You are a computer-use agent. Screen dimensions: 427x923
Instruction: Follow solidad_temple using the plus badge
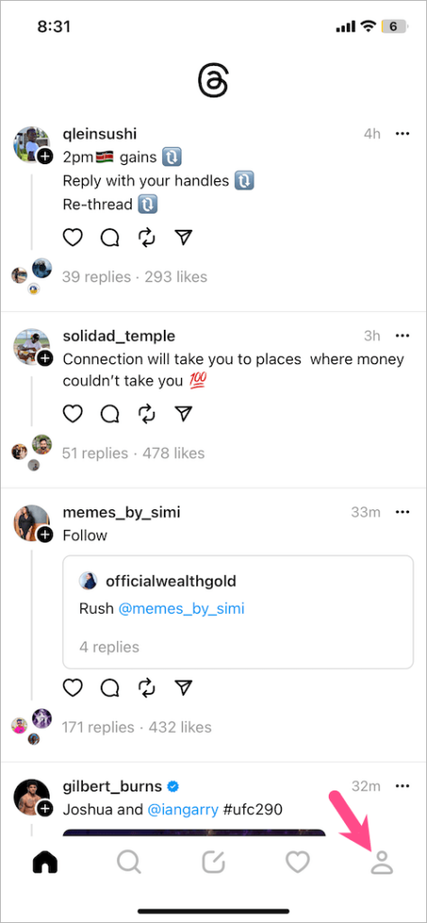(x=45, y=358)
